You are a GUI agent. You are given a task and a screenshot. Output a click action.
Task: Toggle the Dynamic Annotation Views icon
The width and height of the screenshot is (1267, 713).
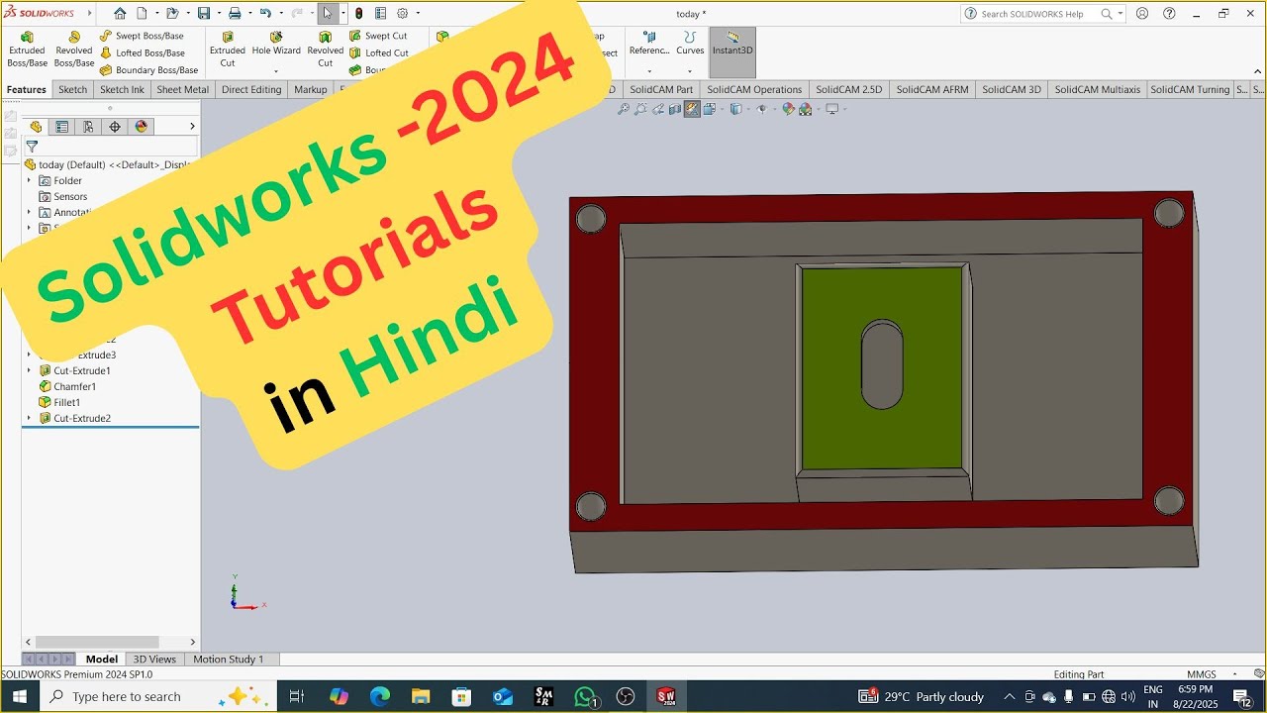click(x=692, y=109)
